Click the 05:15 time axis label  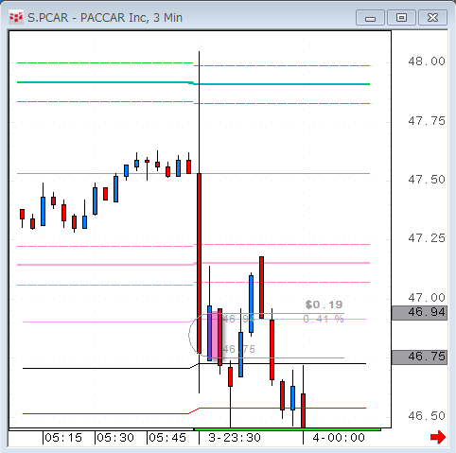tap(63, 438)
